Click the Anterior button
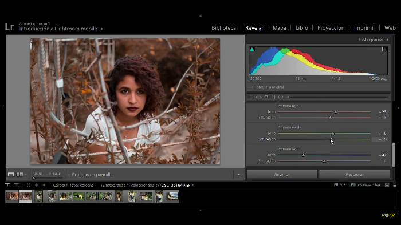The width and height of the screenshot is (401, 225). (282, 175)
